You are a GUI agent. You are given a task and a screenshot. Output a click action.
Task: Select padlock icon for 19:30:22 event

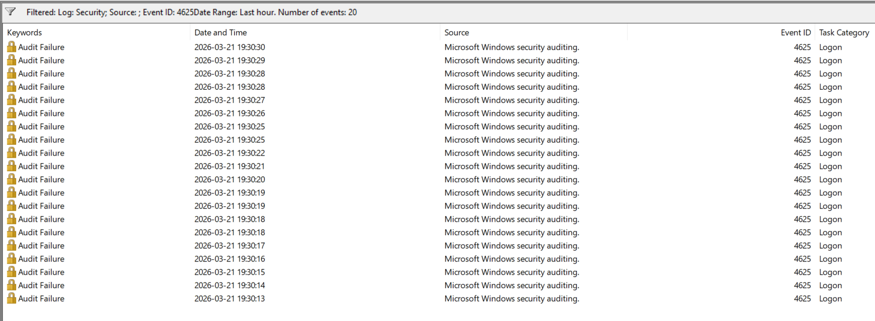(x=11, y=153)
